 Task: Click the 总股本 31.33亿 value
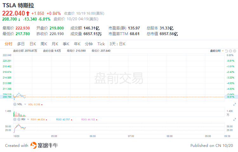click(x=166, y=28)
